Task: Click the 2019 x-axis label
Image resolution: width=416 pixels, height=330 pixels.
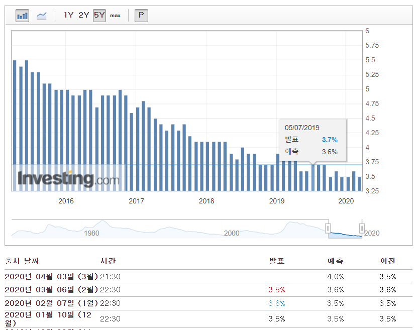Action: pos(277,201)
